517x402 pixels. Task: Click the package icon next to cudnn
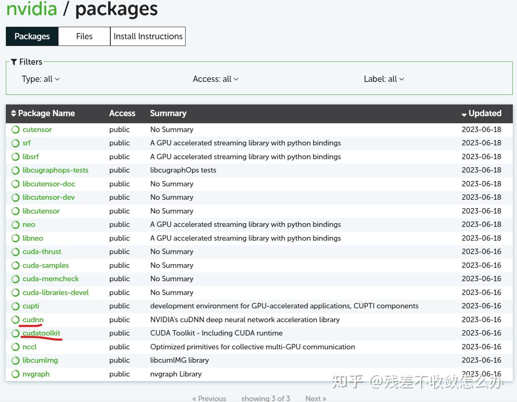click(x=15, y=320)
